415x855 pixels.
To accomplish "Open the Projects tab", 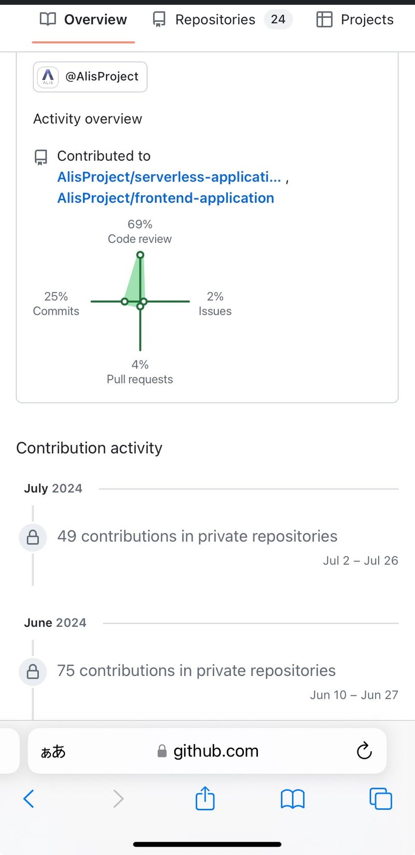I will tap(355, 20).
